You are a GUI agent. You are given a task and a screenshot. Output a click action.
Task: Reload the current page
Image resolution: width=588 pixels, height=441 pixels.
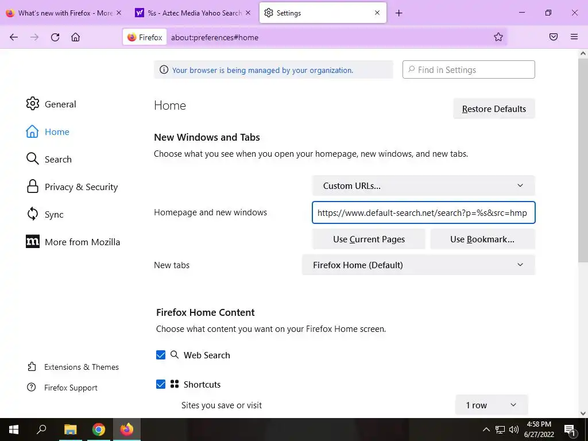55,37
